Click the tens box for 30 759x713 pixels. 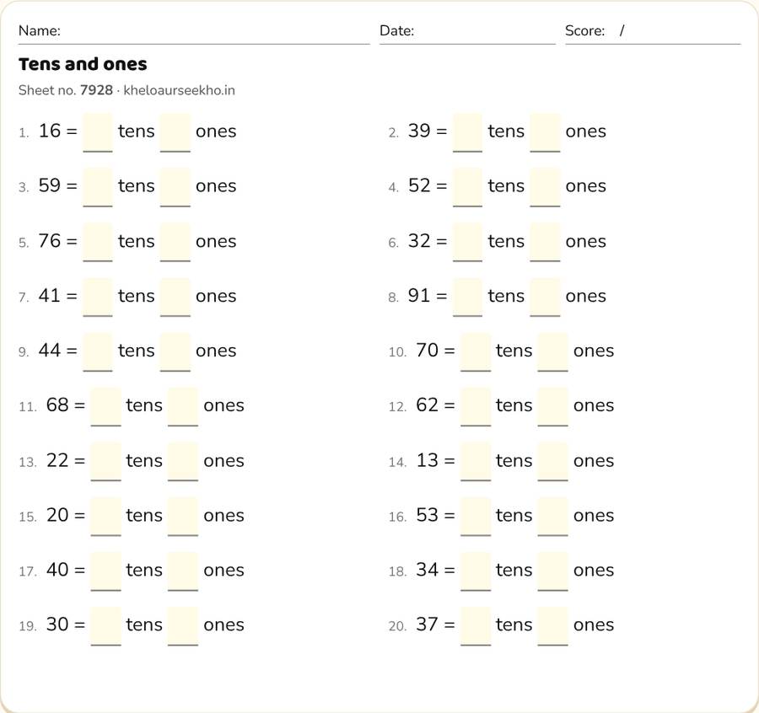coord(106,626)
